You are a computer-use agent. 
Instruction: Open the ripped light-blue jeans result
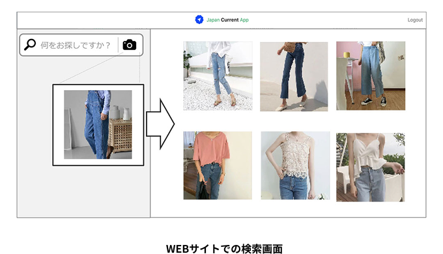218,76
